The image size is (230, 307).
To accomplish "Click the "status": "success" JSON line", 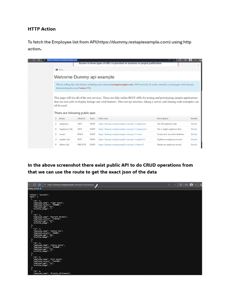I will click(x=39, y=195).
